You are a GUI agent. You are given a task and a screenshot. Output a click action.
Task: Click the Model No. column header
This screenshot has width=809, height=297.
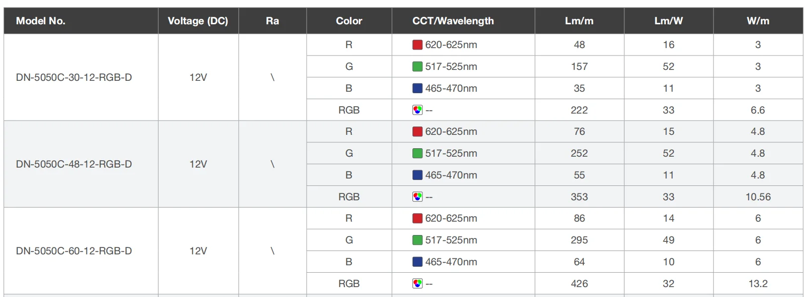coord(41,21)
